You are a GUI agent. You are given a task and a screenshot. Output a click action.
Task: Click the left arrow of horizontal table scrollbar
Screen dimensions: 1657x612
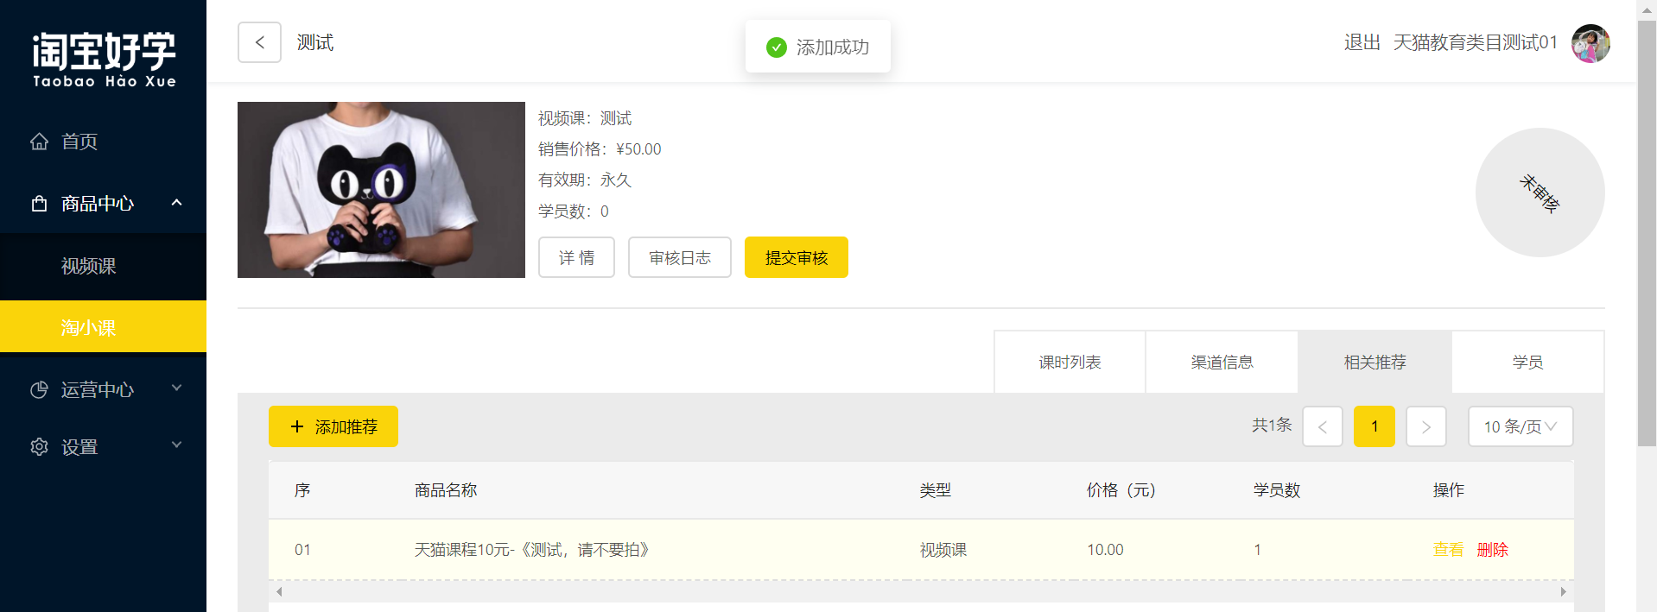click(279, 591)
